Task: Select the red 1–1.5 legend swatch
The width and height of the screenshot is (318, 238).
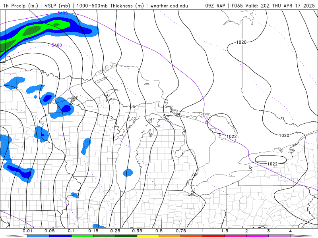Action: pyautogui.click(x=214, y=236)
